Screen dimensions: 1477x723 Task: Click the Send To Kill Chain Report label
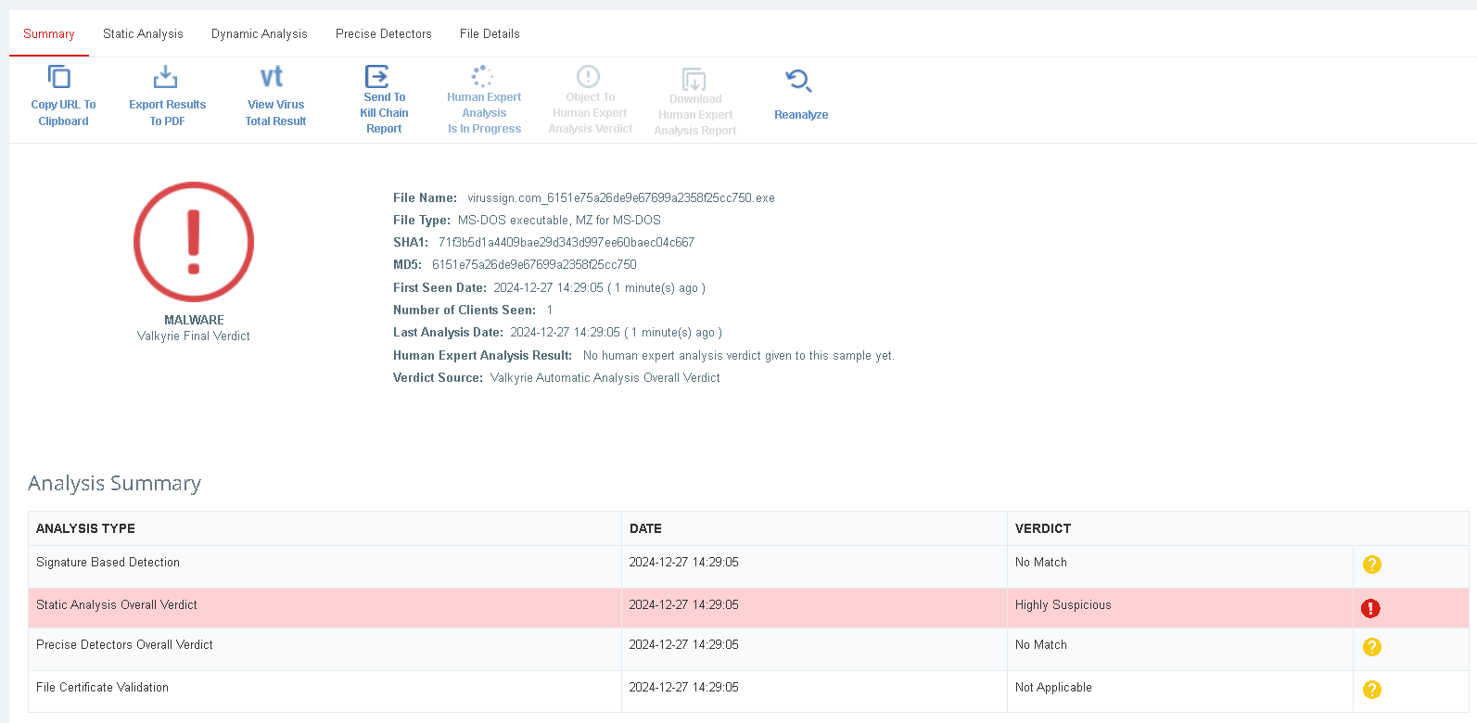384,113
